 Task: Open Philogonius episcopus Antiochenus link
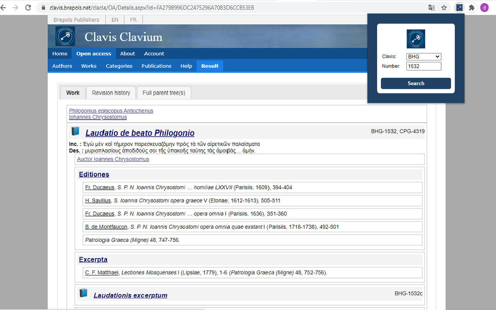tap(111, 111)
